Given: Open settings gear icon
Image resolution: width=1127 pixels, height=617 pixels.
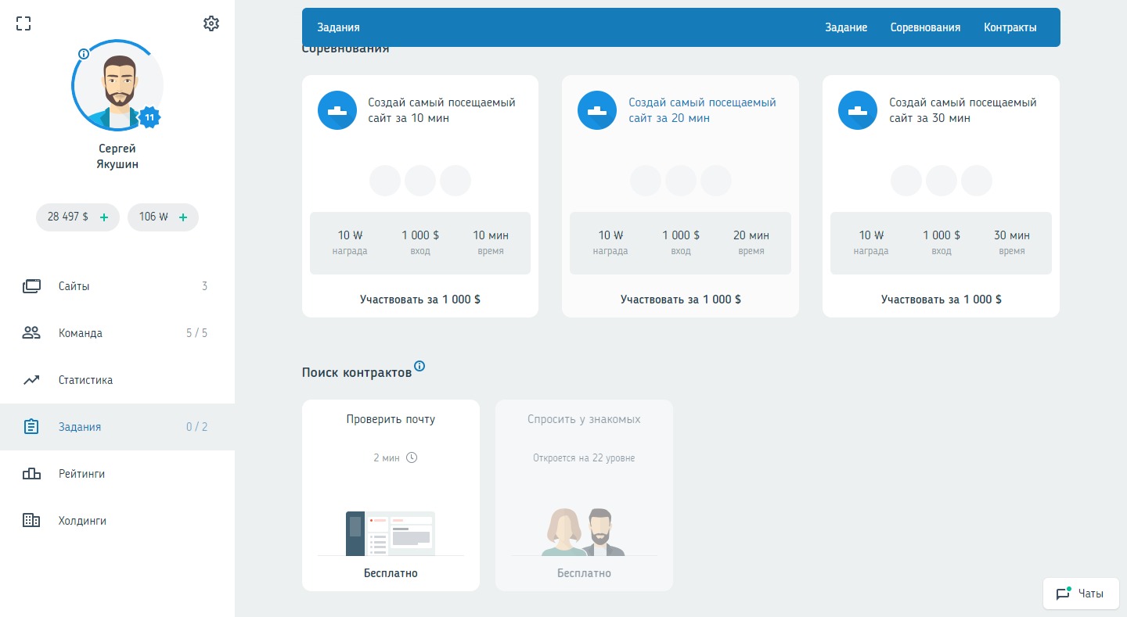Looking at the screenshot, I should [x=211, y=23].
